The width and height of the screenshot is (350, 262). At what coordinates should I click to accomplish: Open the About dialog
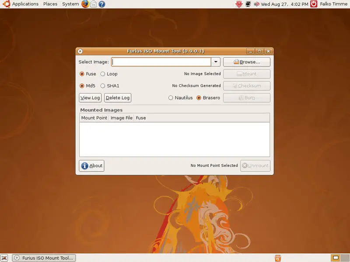(x=91, y=166)
